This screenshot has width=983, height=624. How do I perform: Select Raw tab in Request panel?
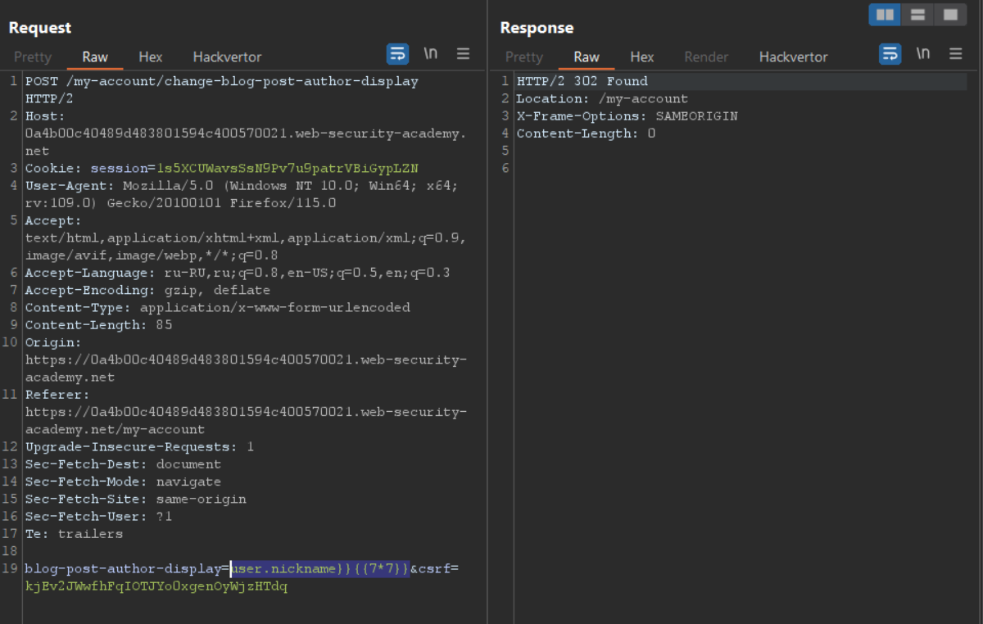point(95,57)
